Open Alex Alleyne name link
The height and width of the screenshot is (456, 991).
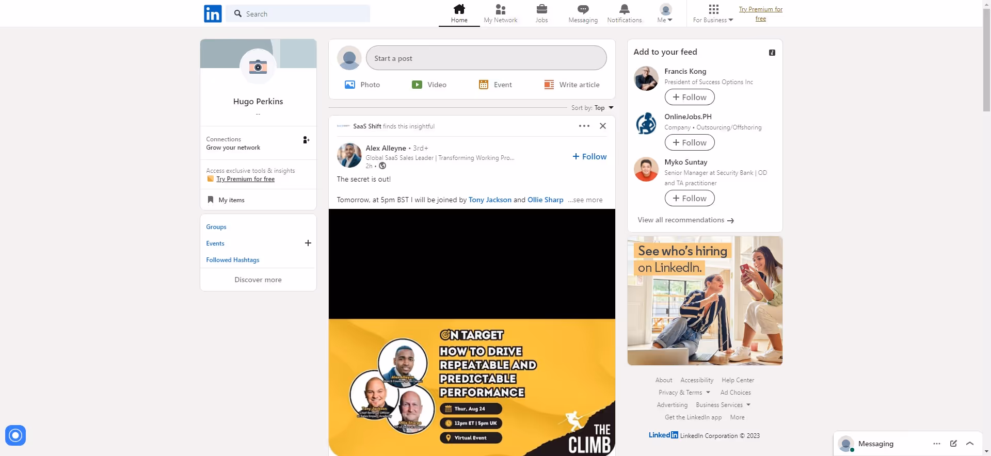[x=386, y=148]
